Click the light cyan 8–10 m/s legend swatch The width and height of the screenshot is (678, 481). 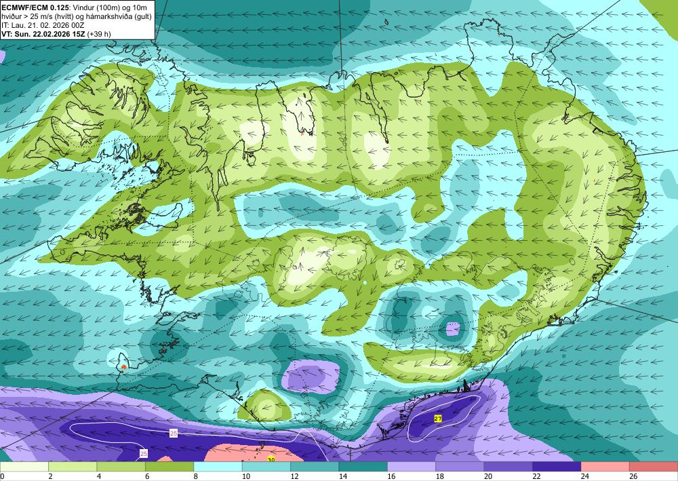pyautogui.click(x=218, y=467)
